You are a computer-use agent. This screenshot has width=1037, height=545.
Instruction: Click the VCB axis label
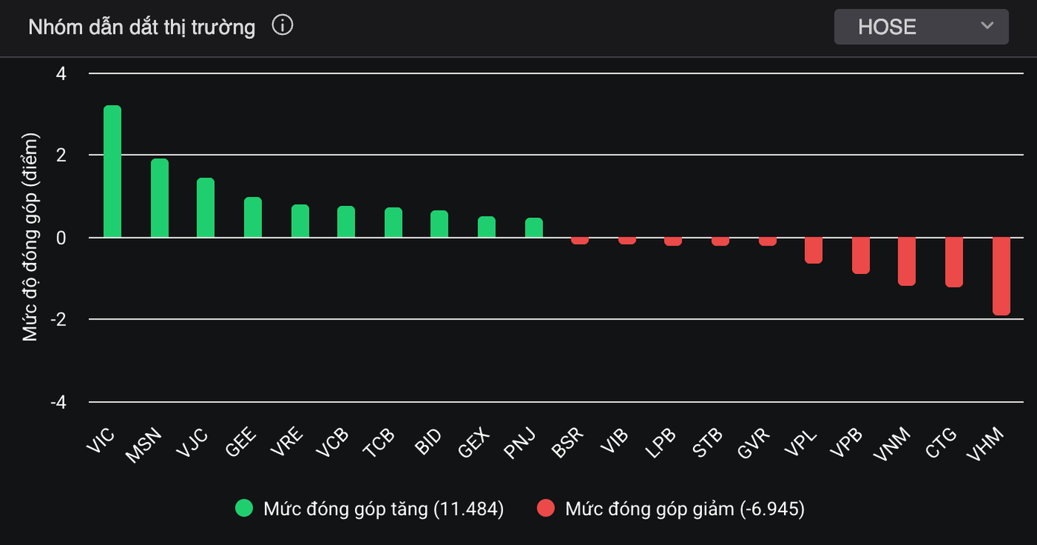tap(333, 446)
